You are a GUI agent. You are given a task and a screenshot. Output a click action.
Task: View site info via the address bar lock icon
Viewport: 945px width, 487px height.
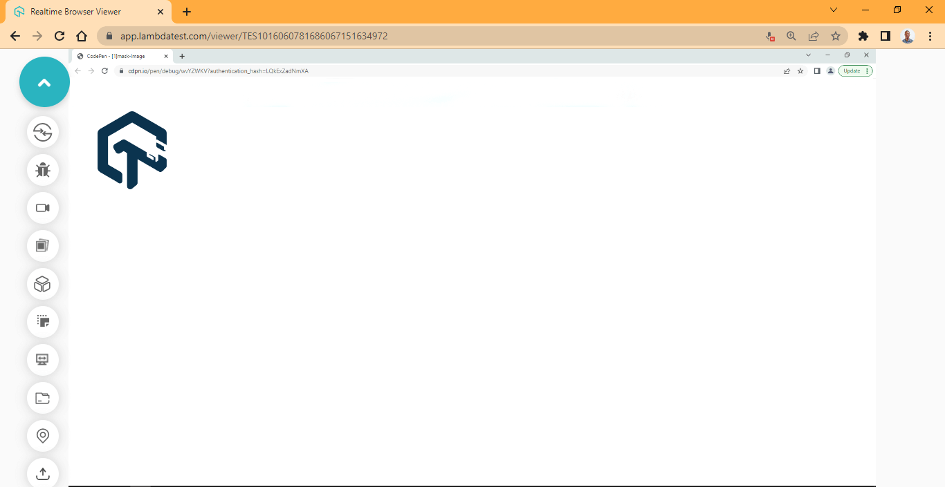pos(109,36)
